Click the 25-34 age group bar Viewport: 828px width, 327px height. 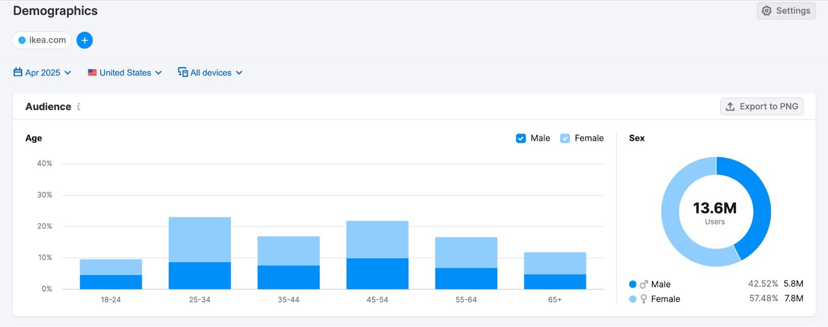(x=200, y=253)
